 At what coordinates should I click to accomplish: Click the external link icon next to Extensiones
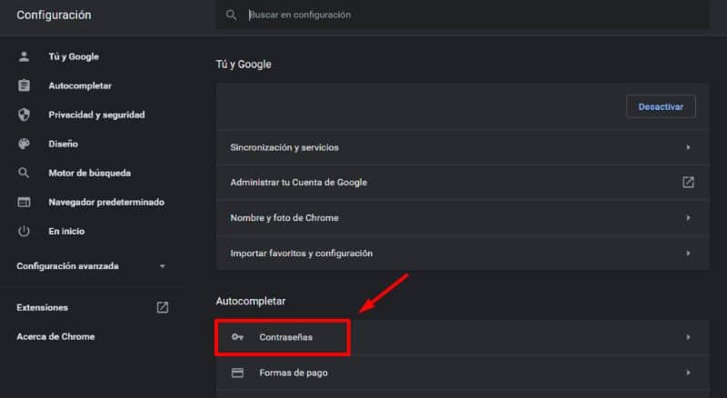pyautogui.click(x=163, y=307)
